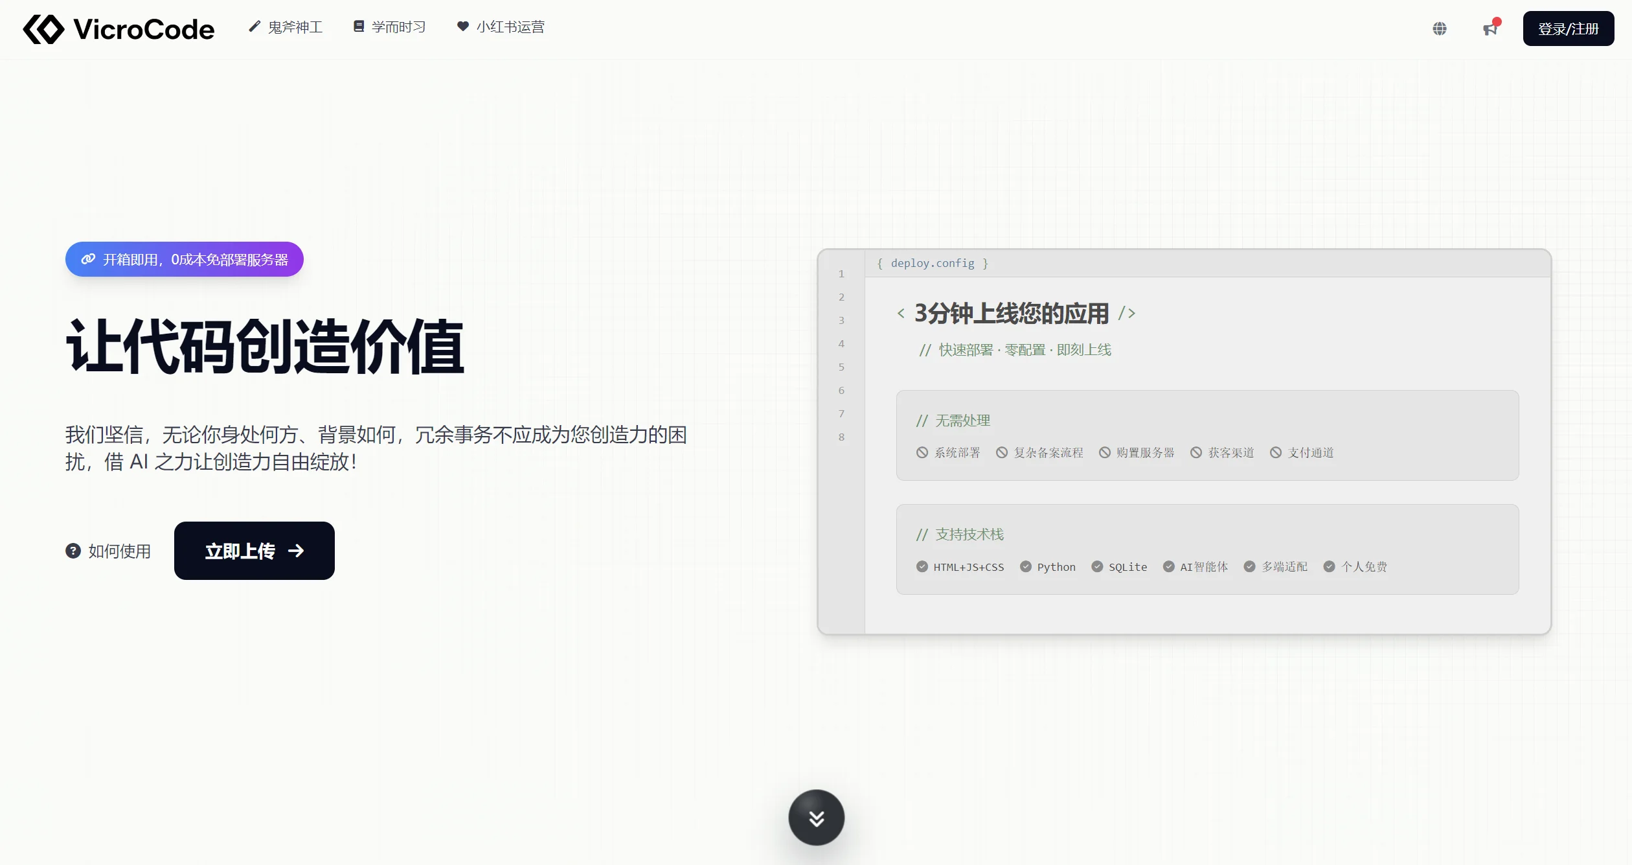
Task: Click the check icon beside Python
Action: point(1026,566)
